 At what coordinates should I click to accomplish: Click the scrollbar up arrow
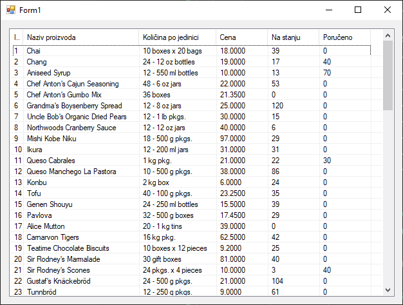[x=388, y=35]
